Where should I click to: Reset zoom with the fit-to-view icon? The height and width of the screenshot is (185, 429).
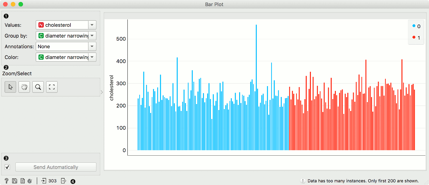pyautogui.click(x=52, y=87)
